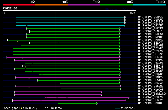Click the purple arrowhead ending the UniRef100_UPI000.. alignment
The width and height of the screenshot is (168, 110).
102,92
